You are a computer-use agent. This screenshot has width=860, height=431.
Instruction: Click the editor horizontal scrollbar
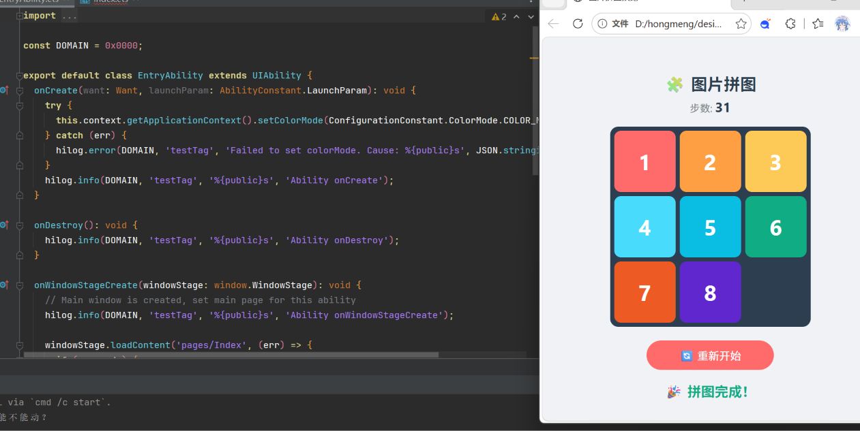coord(231,355)
